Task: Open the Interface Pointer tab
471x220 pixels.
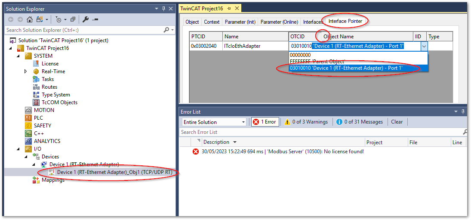Action: [345, 21]
